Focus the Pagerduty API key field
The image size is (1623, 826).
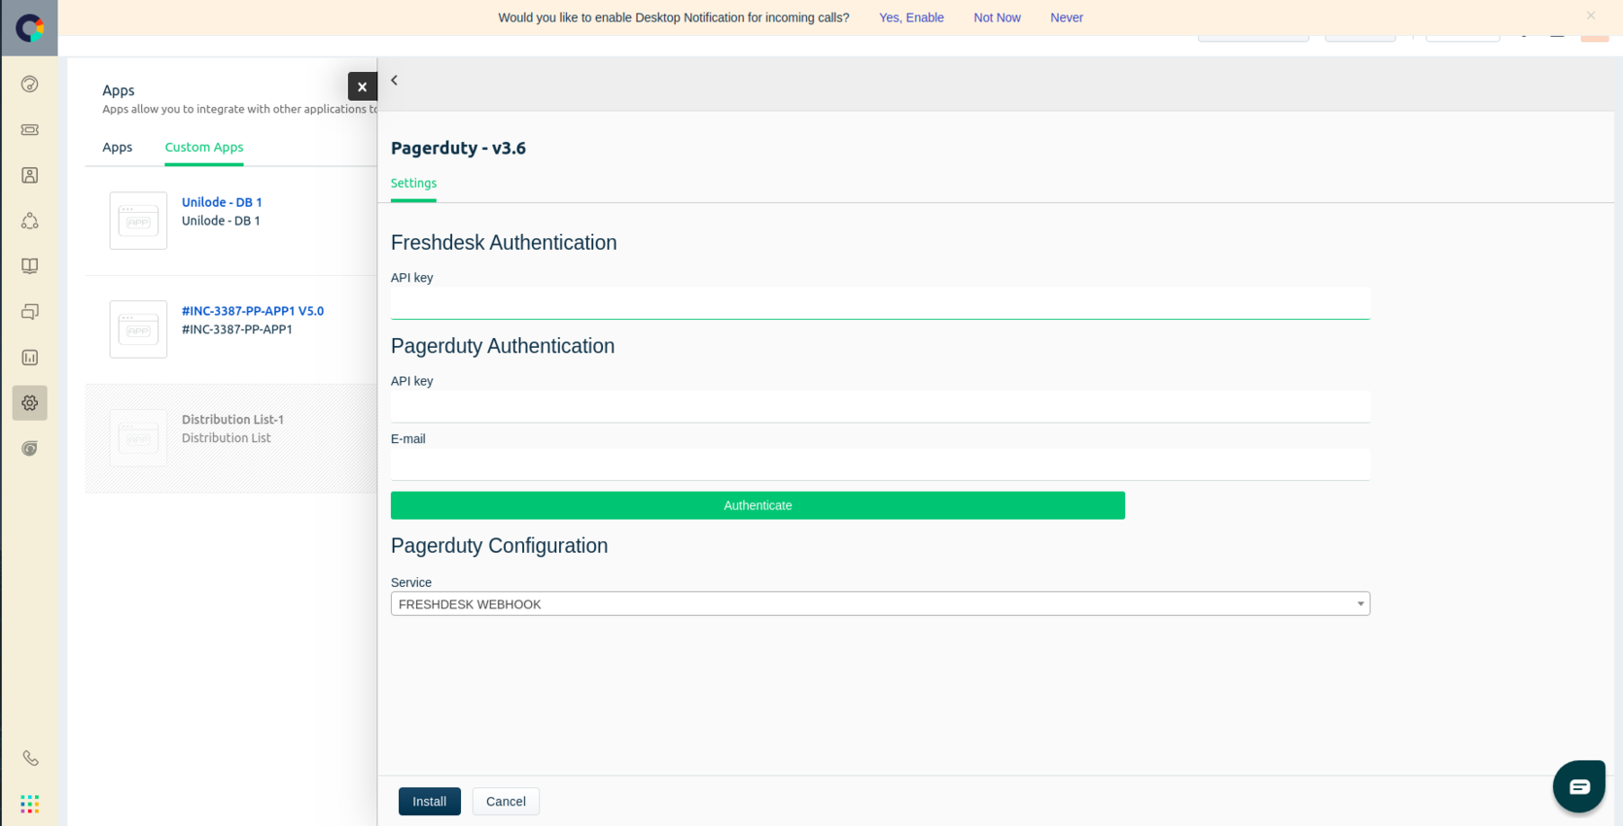[880, 407]
